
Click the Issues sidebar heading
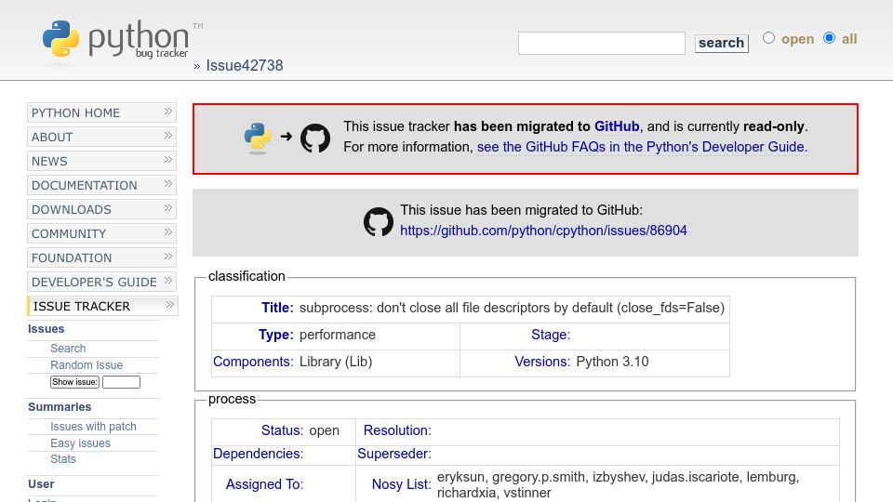pyautogui.click(x=47, y=329)
